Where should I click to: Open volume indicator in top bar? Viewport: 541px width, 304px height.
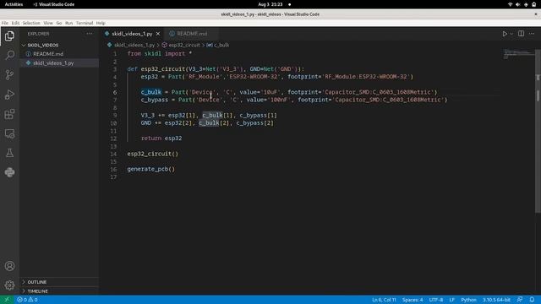point(517,4)
